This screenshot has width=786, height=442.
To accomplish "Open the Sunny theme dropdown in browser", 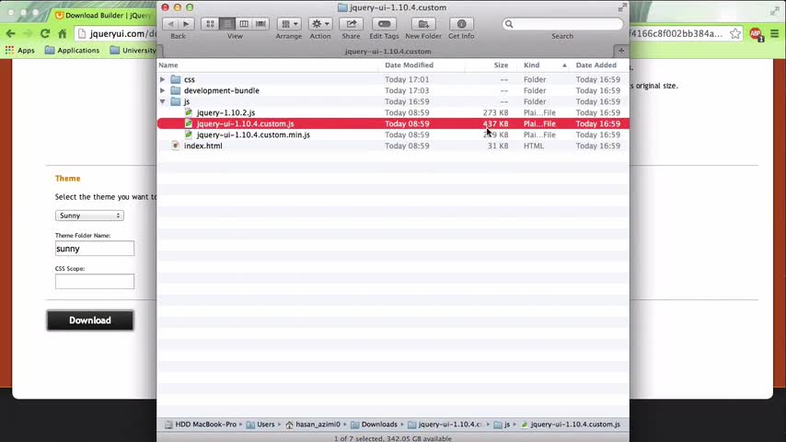I will pyautogui.click(x=89, y=215).
